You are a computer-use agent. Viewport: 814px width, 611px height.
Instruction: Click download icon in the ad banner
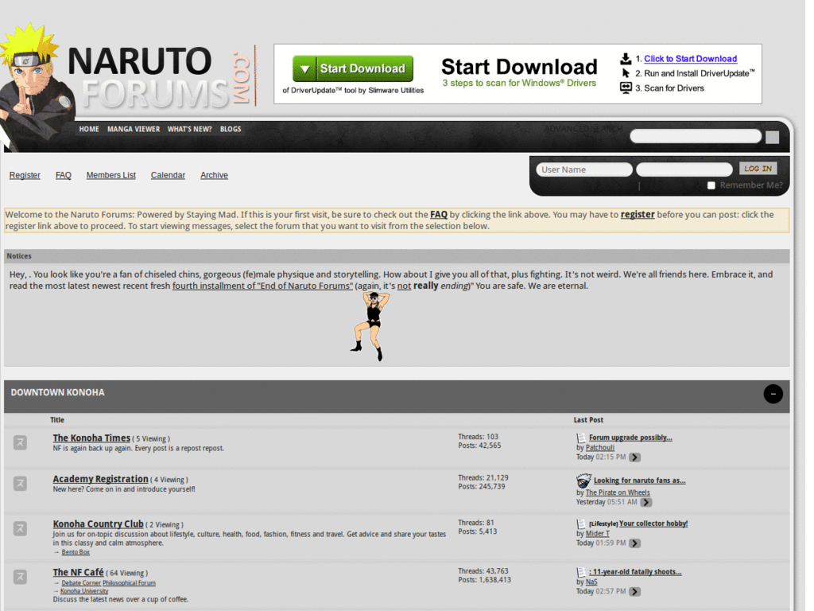pyautogui.click(x=626, y=59)
